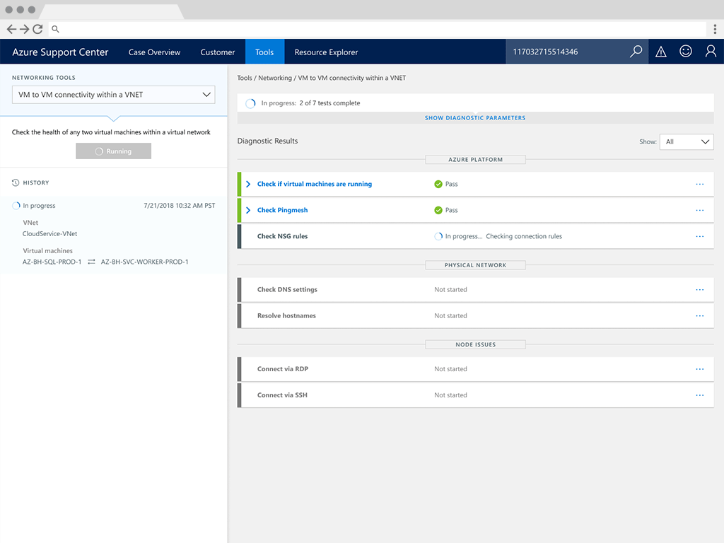Click Pass checkmark for virtual machines check
Image resolution: width=724 pixels, height=543 pixels.
[438, 184]
